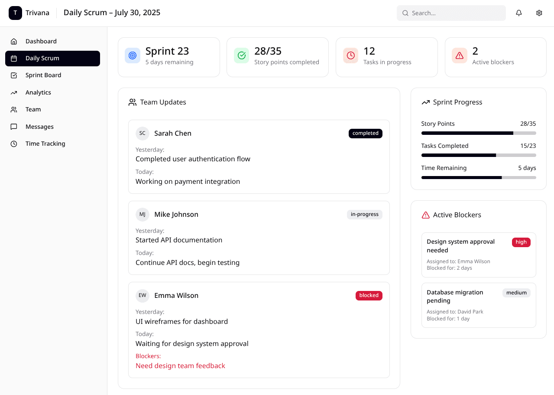Select Messages in the sidebar
Screen dimensions: 554x395
click(x=39, y=127)
